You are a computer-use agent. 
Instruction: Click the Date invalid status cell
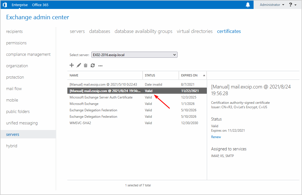coord(153,84)
